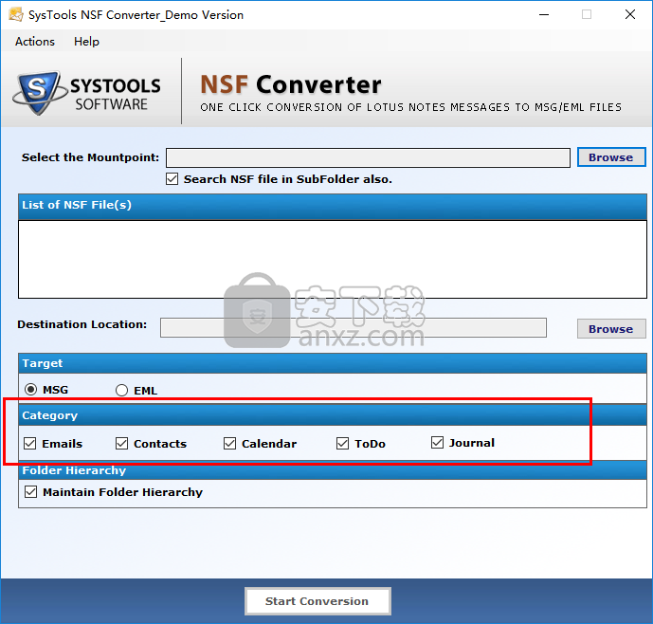Select the EML target radio button

point(121,391)
